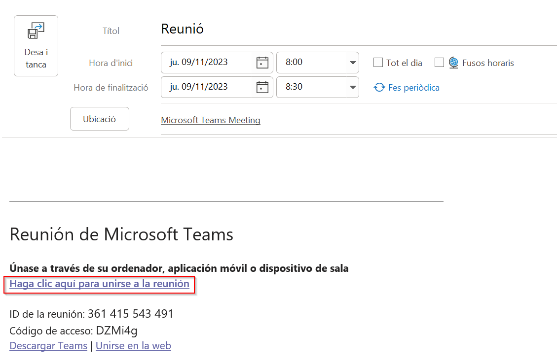Screen dimensions: 557x364
Task: Open the Descargar Teams link
Action: coord(48,346)
